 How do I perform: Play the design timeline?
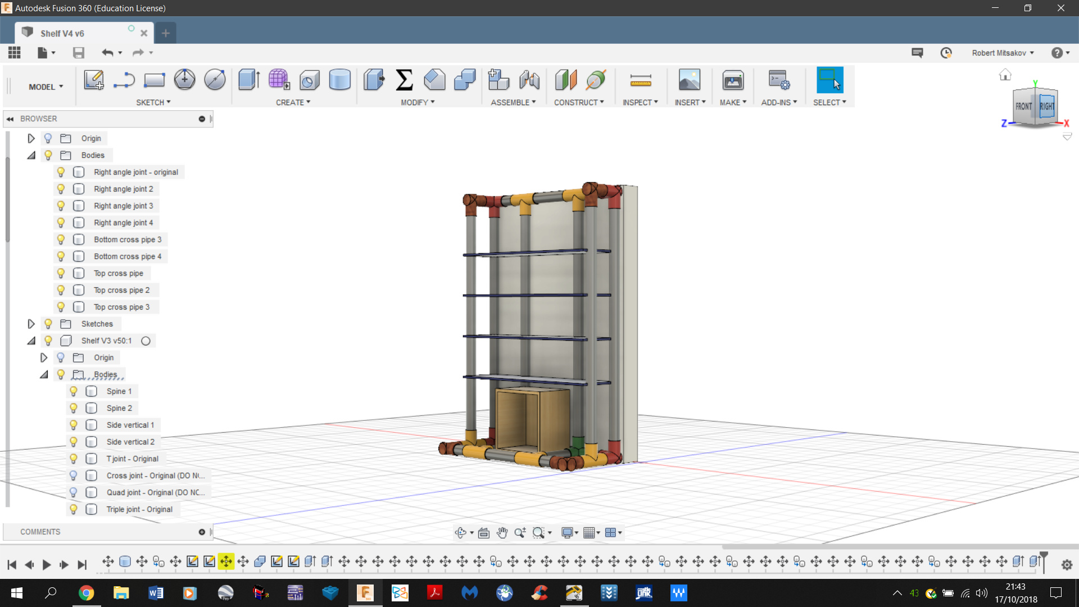[47, 564]
